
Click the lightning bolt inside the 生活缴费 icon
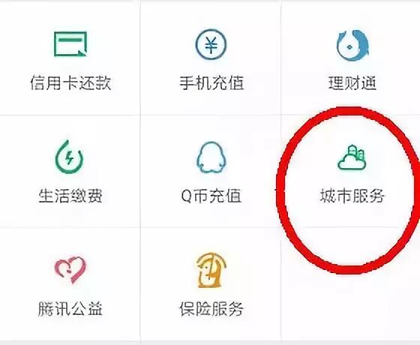(69, 157)
